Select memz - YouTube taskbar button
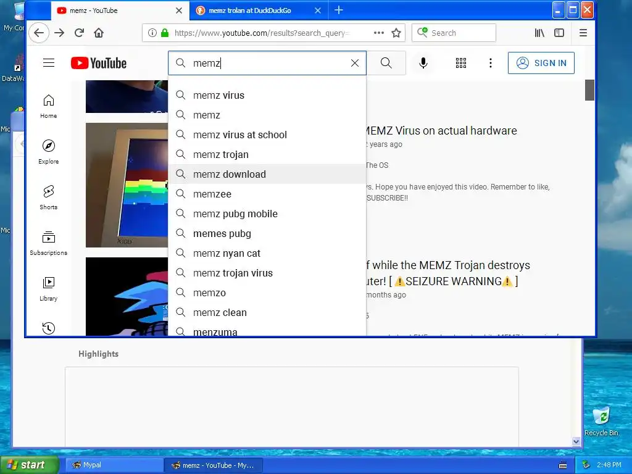The image size is (632, 474). pos(213,465)
